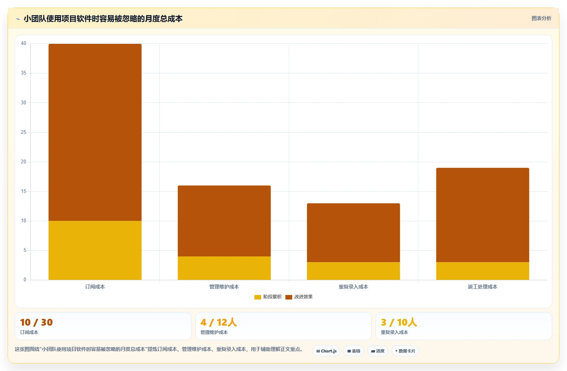Select the 订阅成本 brown bar segment
The image size is (567, 371).
[x=95, y=132]
